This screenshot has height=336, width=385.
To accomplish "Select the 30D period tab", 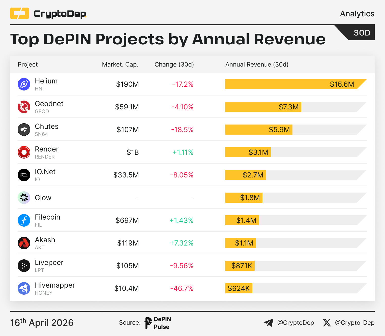I will [362, 33].
